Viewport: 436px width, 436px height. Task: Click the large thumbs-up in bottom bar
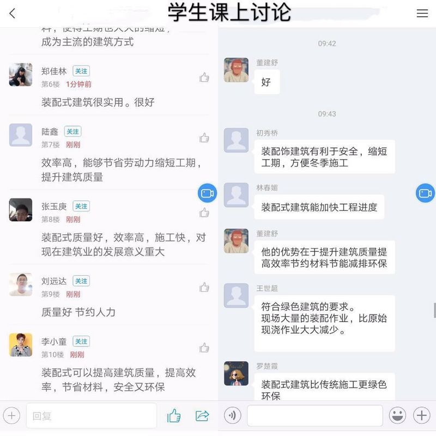pyautogui.click(x=174, y=416)
